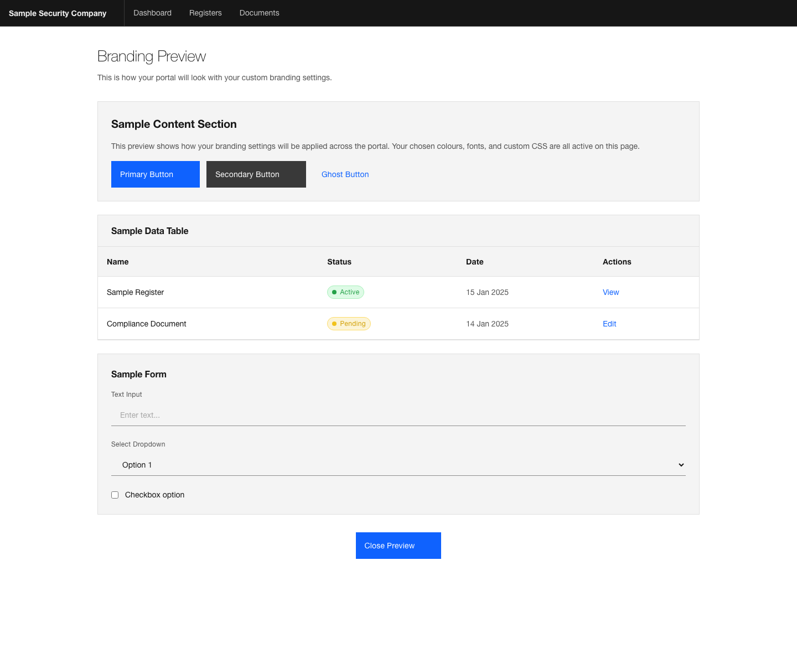
Task: Click Close Preview at page bottom
Action: pos(398,546)
